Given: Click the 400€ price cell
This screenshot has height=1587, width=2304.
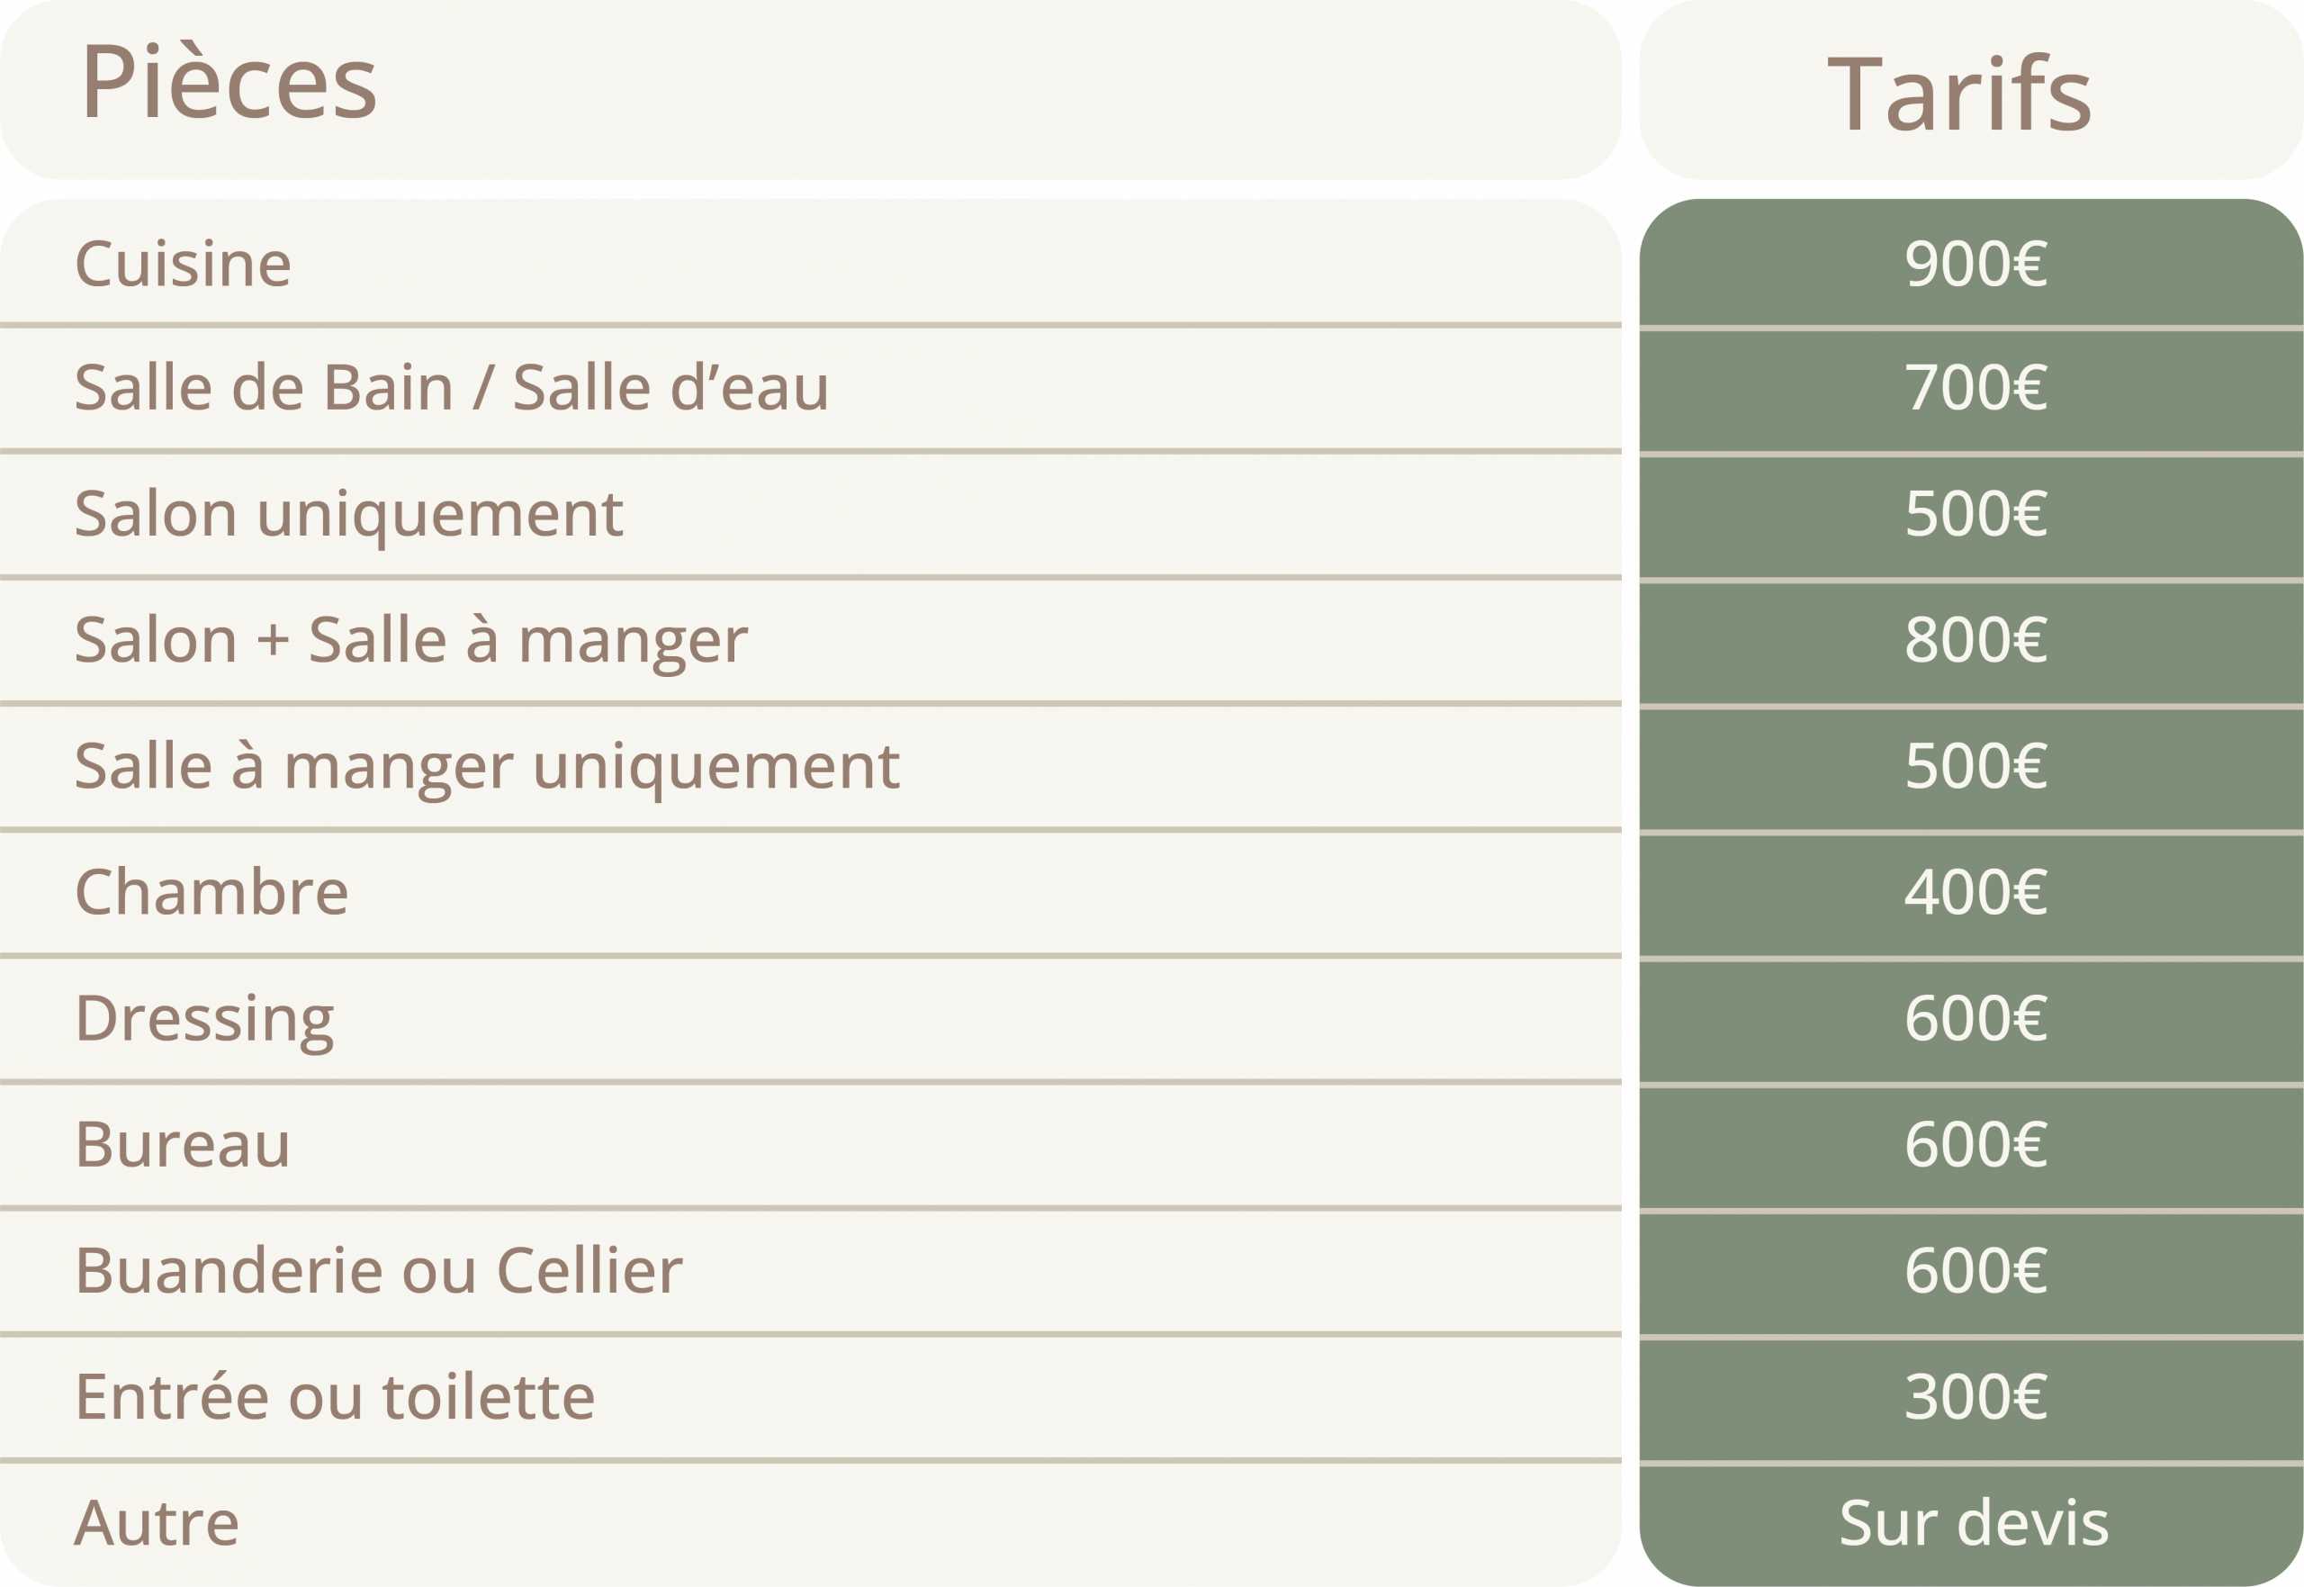Looking at the screenshot, I should click(1975, 892).
